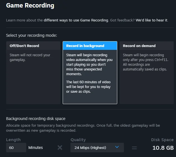
Task: Click the Allocate space description text
Action: pyautogui.click(x=83, y=128)
